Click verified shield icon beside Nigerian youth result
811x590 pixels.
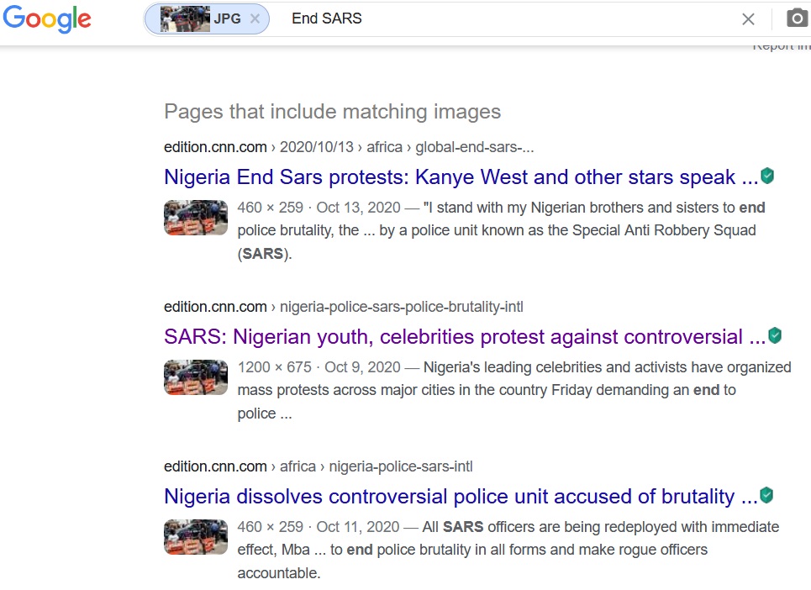pos(775,335)
